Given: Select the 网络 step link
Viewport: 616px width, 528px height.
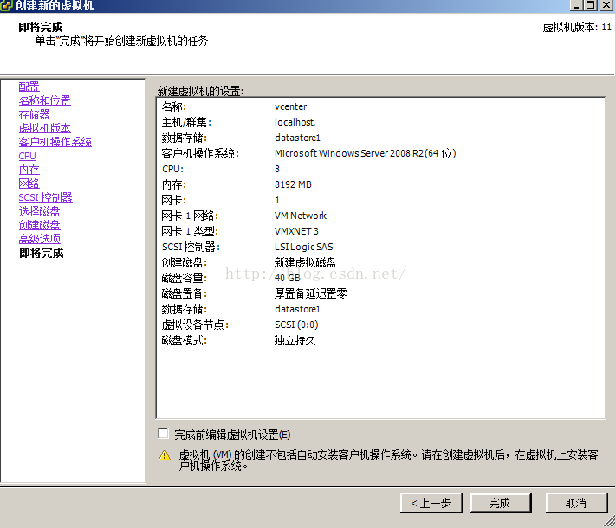Looking at the screenshot, I should (29, 184).
